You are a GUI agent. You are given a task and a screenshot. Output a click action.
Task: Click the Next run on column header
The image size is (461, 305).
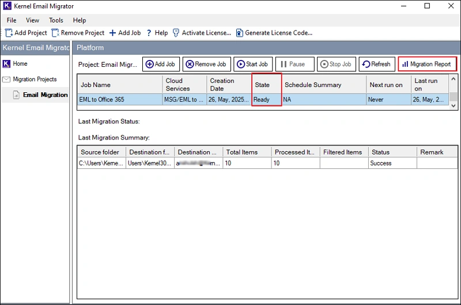388,85
